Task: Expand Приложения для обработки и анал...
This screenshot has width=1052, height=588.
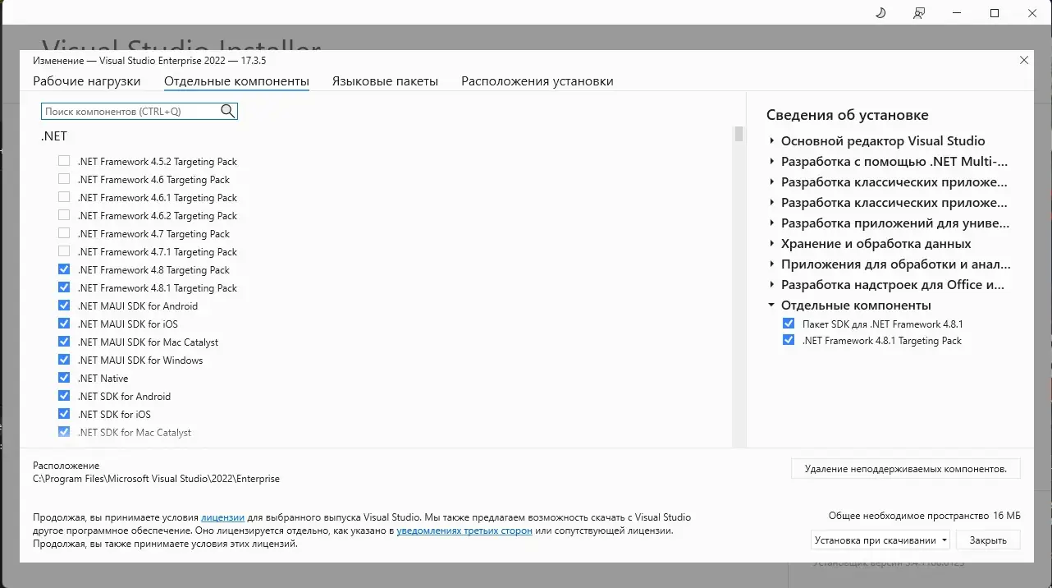Action: click(772, 264)
